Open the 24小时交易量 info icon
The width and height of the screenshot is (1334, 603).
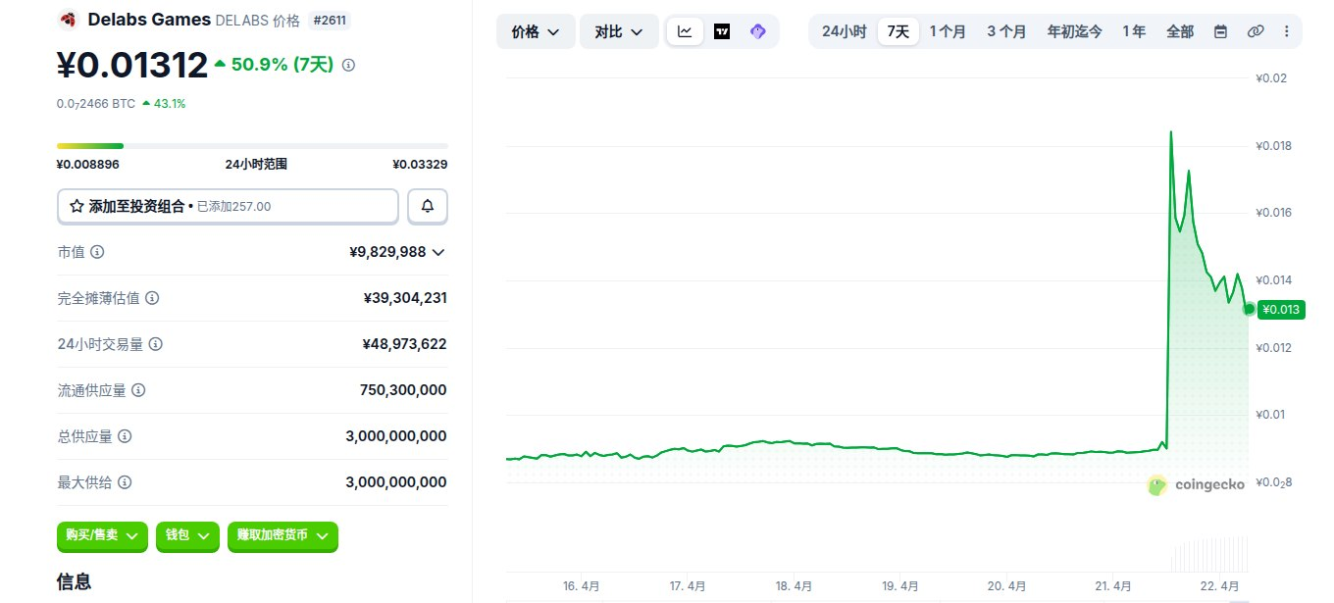tap(156, 344)
